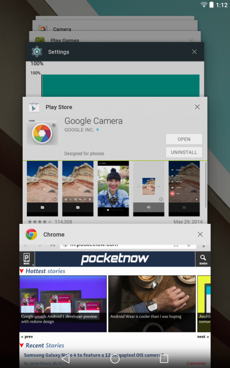
Task: Go to next hottest stories
Action: click(x=203, y=336)
